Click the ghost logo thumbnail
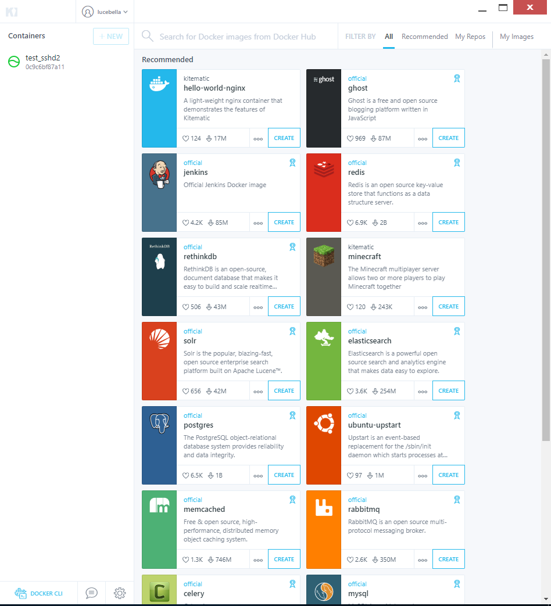551x606 pixels. coord(324,79)
